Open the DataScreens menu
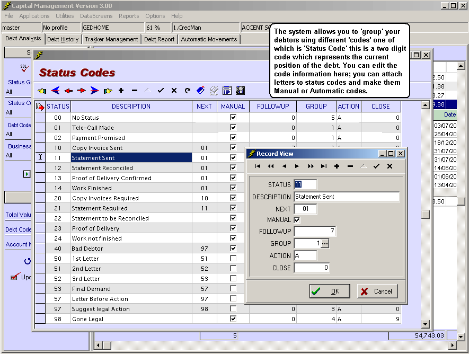The height and width of the screenshot is (354, 469). point(96,16)
